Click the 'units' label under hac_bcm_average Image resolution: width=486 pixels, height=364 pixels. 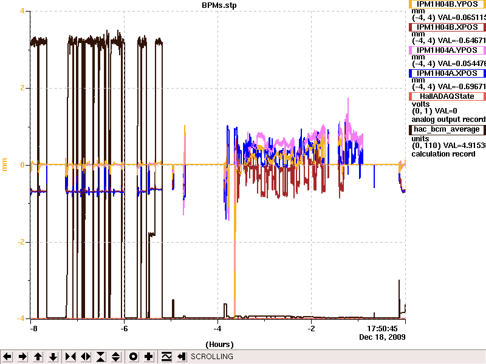point(420,139)
